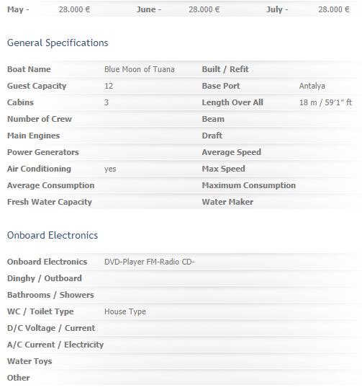Click the Maximum Consumption label
This screenshot has width=362, height=390.
(x=249, y=185)
